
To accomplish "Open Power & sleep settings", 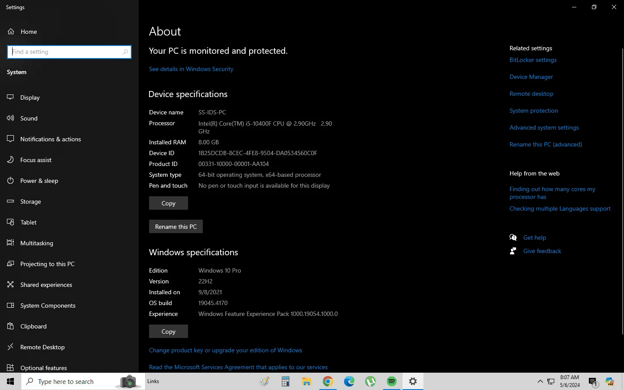I will [x=69, y=181].
